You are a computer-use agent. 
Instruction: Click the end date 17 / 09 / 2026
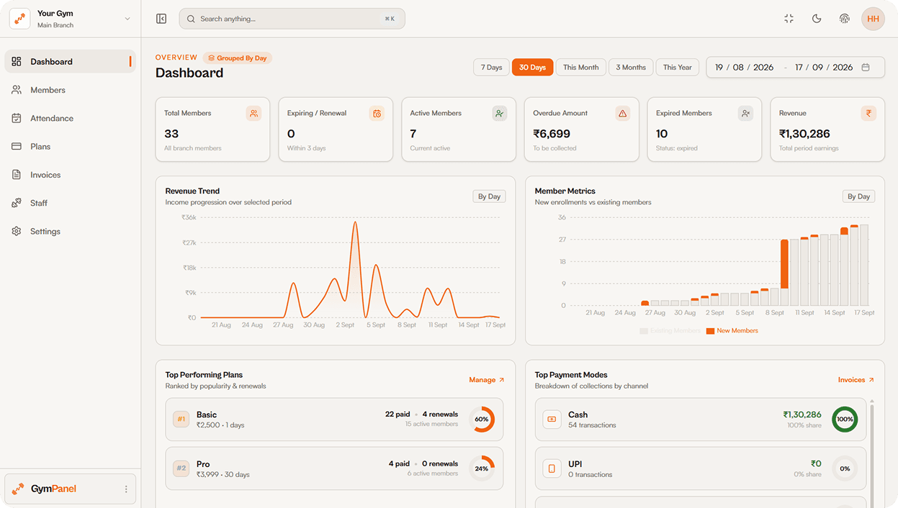(x=824, y=68)
